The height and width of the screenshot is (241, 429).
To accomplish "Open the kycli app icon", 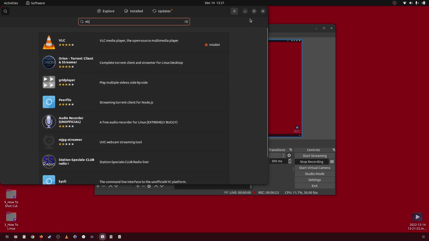I will [49, 180].
